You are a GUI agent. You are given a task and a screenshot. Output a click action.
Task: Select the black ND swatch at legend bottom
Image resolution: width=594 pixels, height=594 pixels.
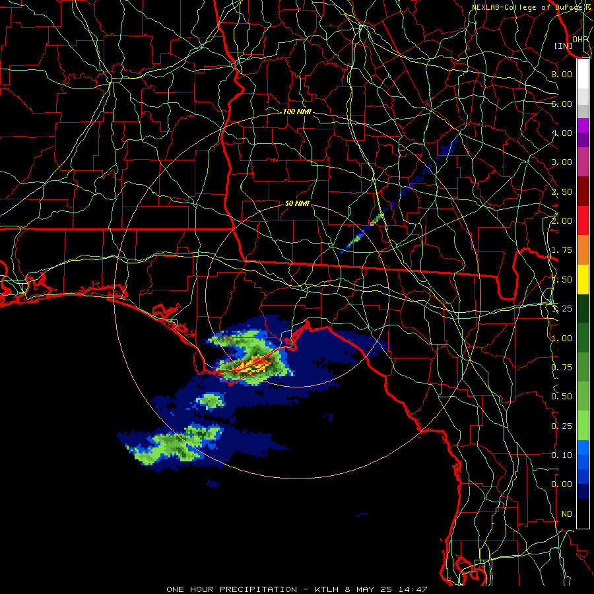tap(583, 513)
